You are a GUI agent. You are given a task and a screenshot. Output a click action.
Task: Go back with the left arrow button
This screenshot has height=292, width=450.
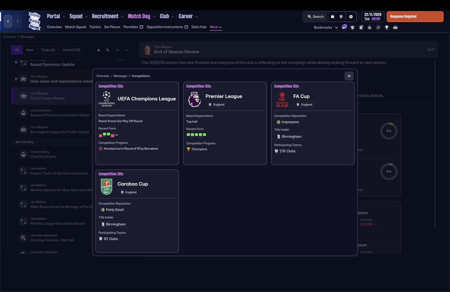tap(8, 21)
